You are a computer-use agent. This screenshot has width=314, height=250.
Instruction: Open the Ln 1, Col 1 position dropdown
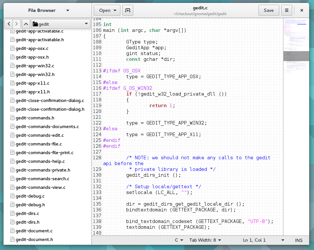(x=264, y=240)
